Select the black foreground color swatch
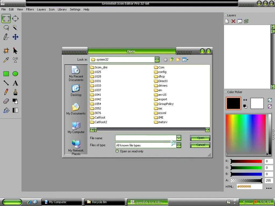 click(233, 103)
